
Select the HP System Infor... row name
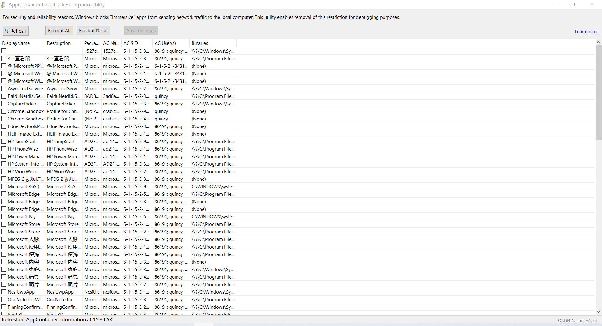26,164
